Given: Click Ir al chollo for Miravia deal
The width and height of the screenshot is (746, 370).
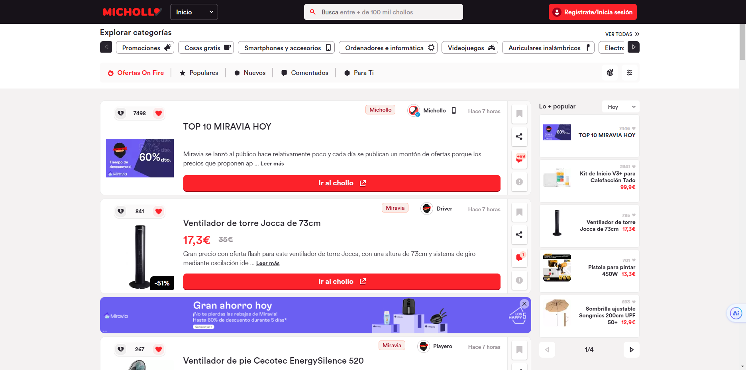Looking at the screenshot, I should tap(342, 183).
